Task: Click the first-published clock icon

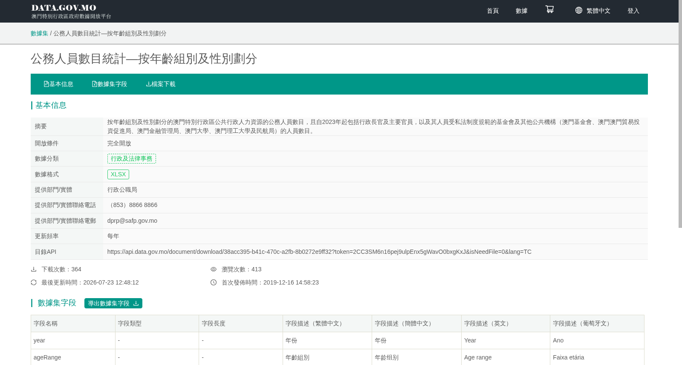Action: click(214, 282)
